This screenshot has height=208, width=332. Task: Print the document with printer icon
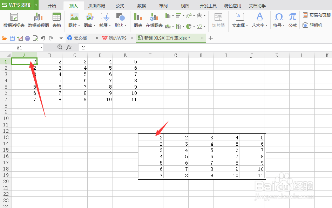28,38
